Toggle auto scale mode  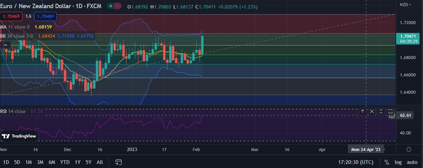click(x=412, y=162)
